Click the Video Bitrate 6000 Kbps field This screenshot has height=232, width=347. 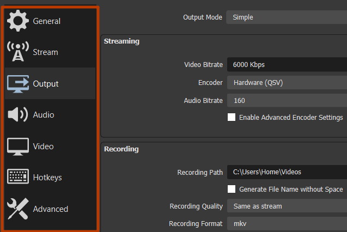(287, 64)
